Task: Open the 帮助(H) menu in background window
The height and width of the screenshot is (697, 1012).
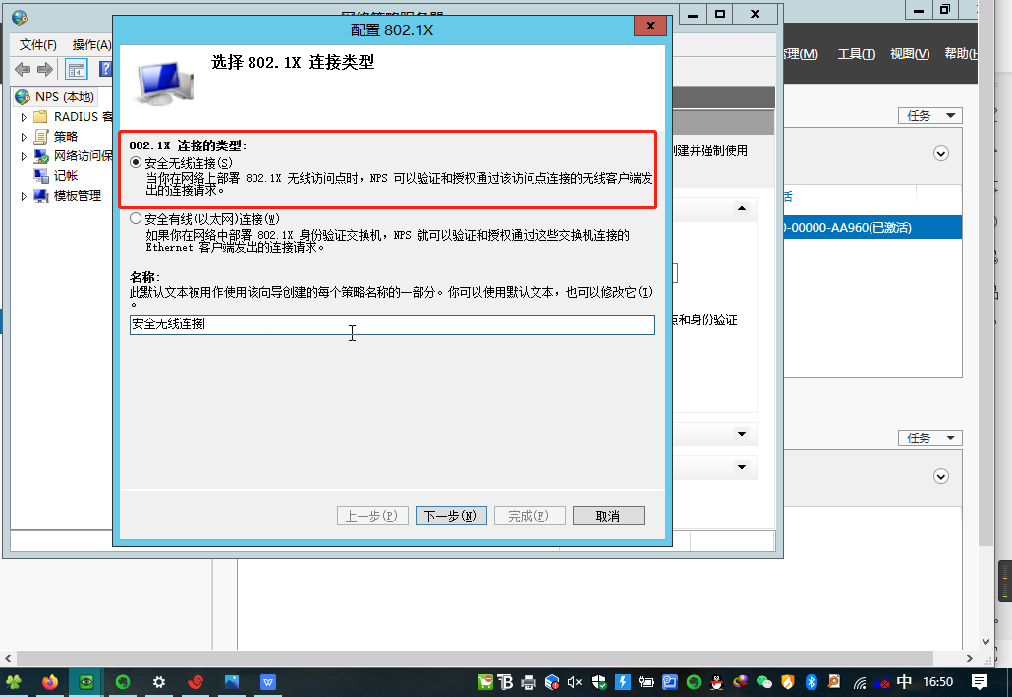Action: (x=960, y=54)
